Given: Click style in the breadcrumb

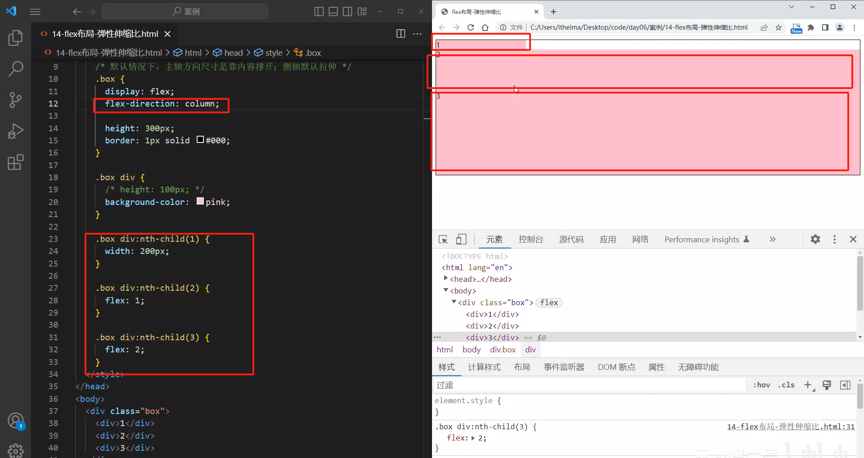Looking at the screenshot, I should pyautogui.click(x=274, y=53).
